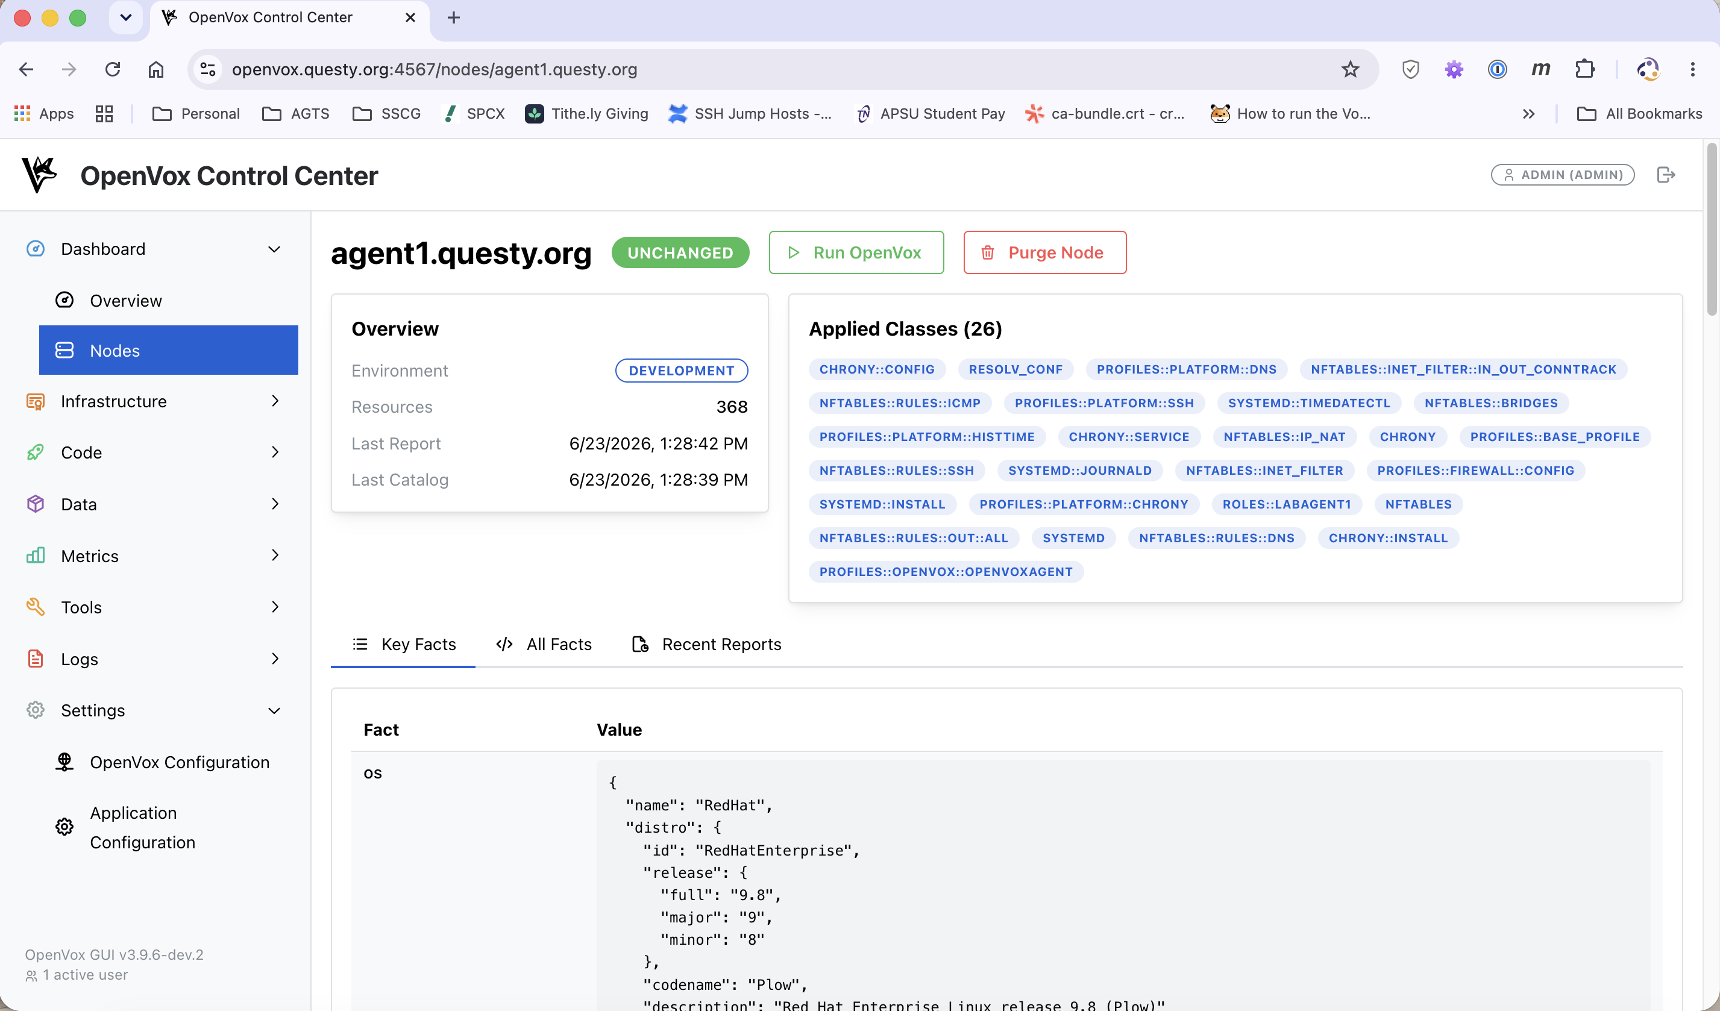Reload the page with the refresh icon

[113, 69]
